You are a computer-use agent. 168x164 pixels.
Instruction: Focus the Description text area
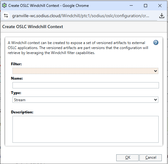pyautogui.click(x=85, y=129)
